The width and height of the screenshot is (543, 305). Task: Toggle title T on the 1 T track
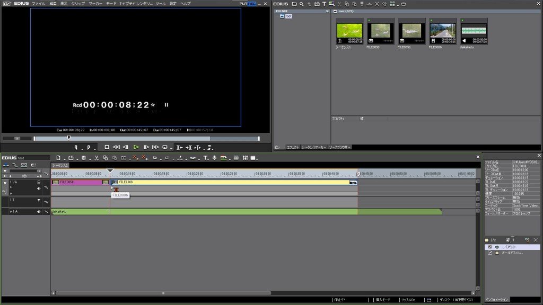(x=39, y=200)
